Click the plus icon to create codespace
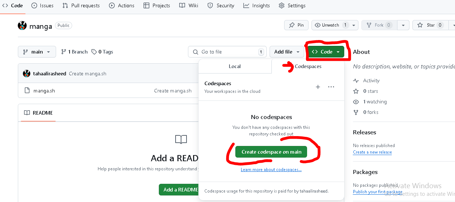Viewport: 455px width, 202px height. point(318,87)
